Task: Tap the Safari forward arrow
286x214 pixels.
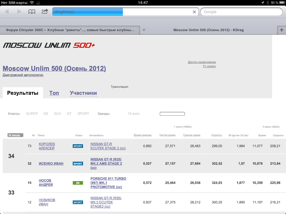Action: 19,12
